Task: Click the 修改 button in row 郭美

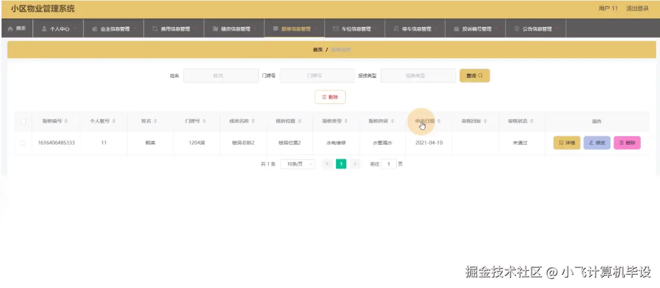Action: [597, 143]
